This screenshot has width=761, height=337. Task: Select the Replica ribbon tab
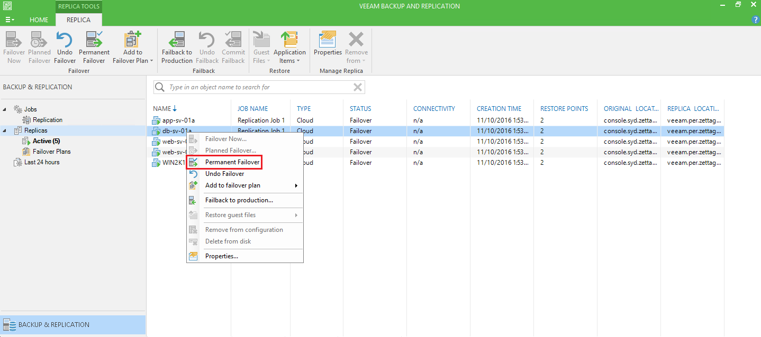pos(78,20)
